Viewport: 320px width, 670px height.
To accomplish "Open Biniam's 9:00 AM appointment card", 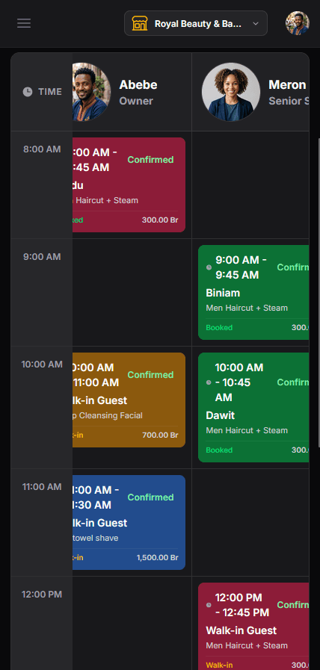I will (x=253, y=293).
